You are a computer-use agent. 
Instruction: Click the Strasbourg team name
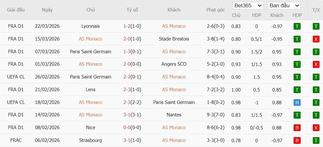[x=90, y=140]
